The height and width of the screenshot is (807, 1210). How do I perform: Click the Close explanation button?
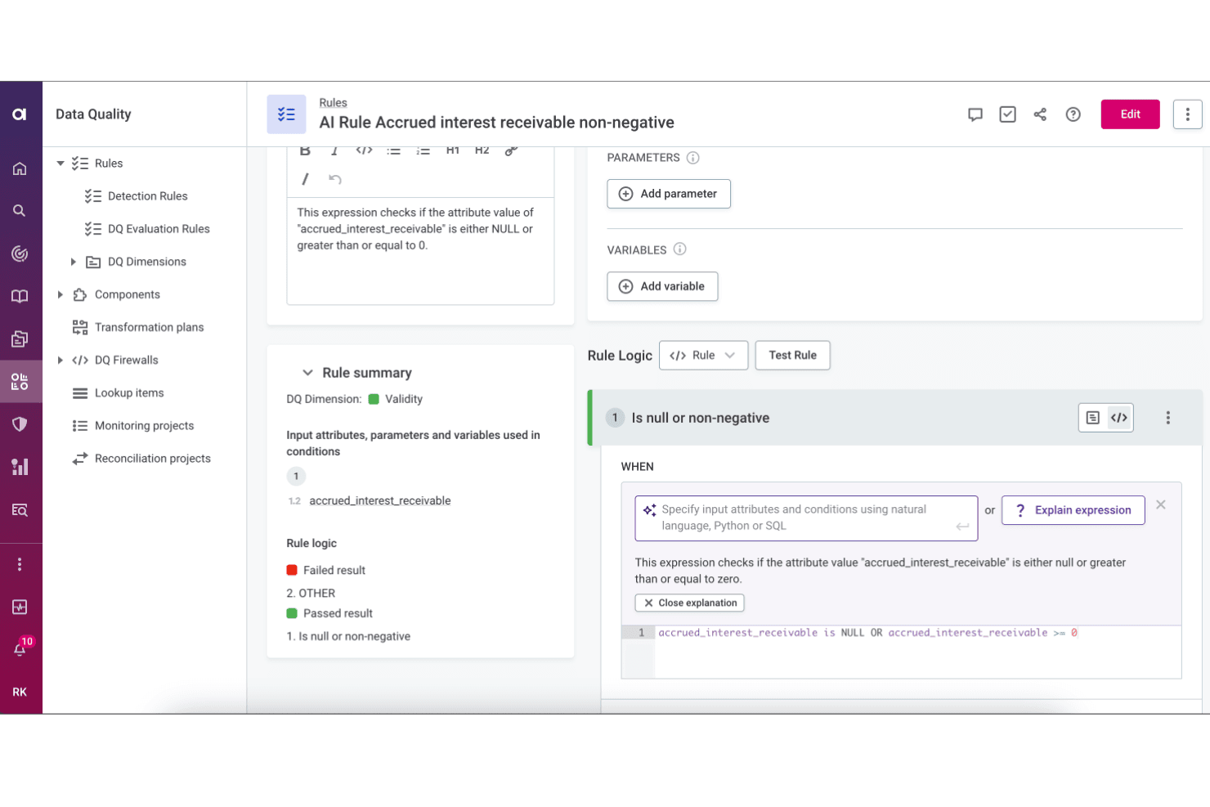coord(690,603)
